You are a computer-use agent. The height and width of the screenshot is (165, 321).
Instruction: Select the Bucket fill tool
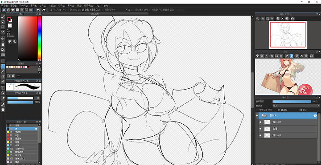click(3, 50)
